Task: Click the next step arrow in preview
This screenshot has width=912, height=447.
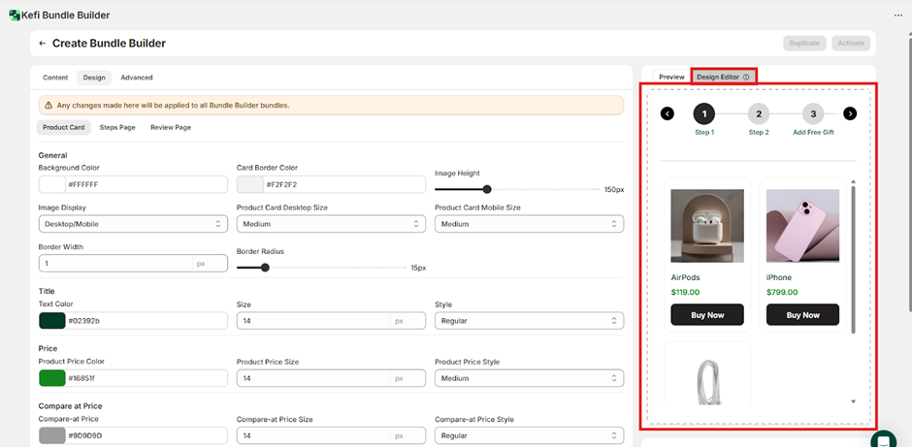Action: coord(850,113)
